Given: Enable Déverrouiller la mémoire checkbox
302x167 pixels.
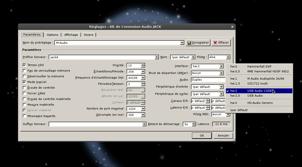Looking at the screenshot, I should coord(24,76).
